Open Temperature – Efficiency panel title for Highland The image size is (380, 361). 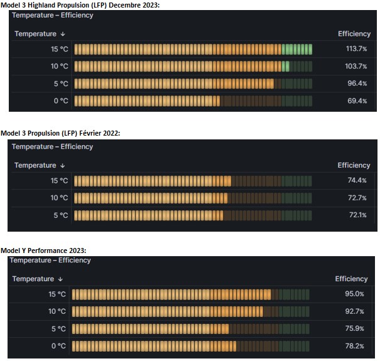(53, 15)
